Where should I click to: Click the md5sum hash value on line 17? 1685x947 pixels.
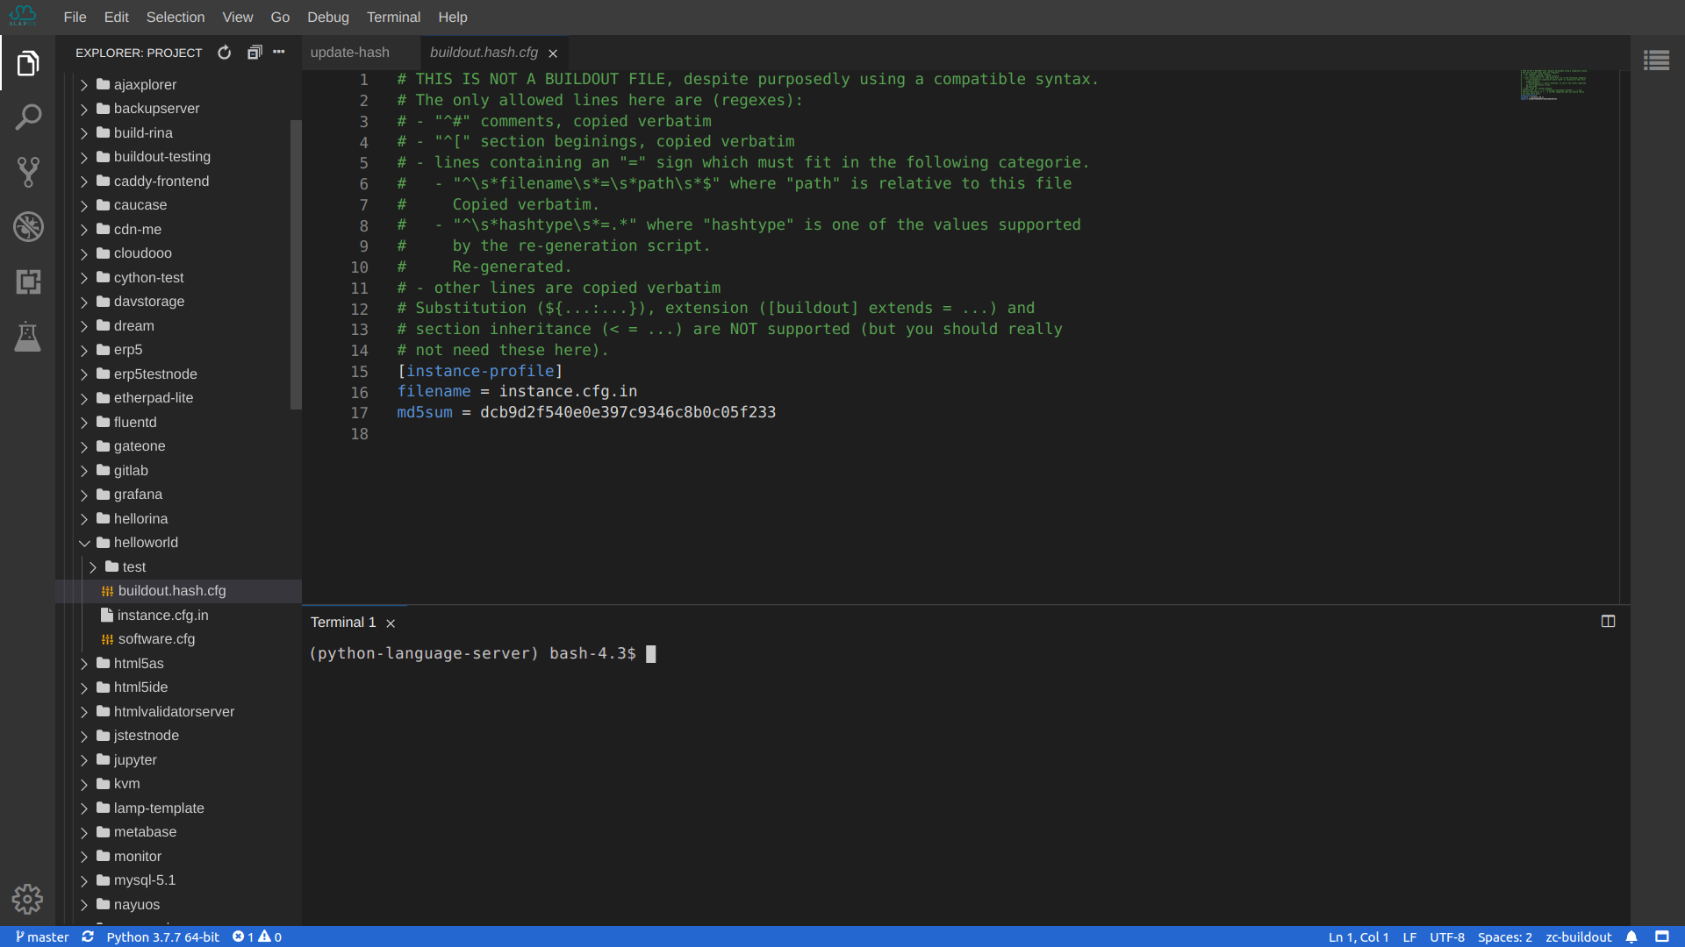(627, 412)
